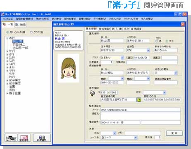Click the rightmost icon button at the left panel's bottom

click(42, 138)
